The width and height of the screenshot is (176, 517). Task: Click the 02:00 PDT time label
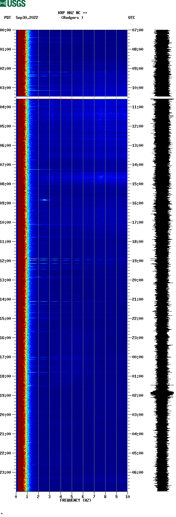(5, 69)
